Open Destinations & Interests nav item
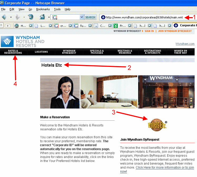Screen dimensions: 197x177 [x=153, y=52]
